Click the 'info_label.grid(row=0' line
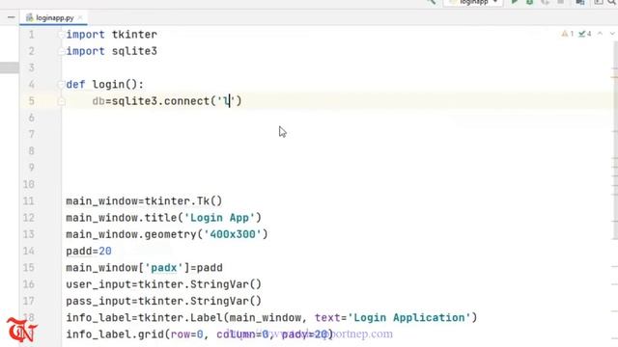 click(x=200, y=334)
